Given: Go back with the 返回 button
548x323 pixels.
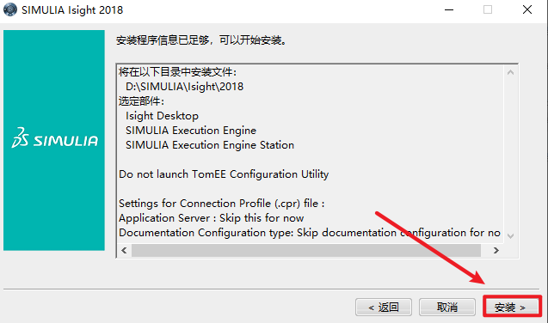Looking at the screenshot, I should (384, 307).
